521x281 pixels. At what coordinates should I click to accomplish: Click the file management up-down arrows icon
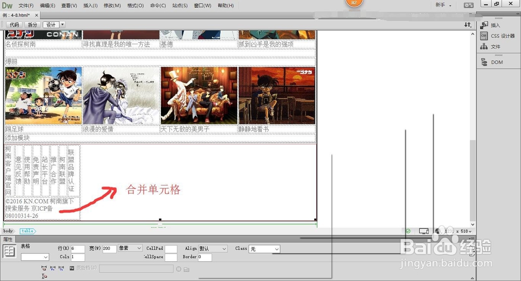pos(467,24)
